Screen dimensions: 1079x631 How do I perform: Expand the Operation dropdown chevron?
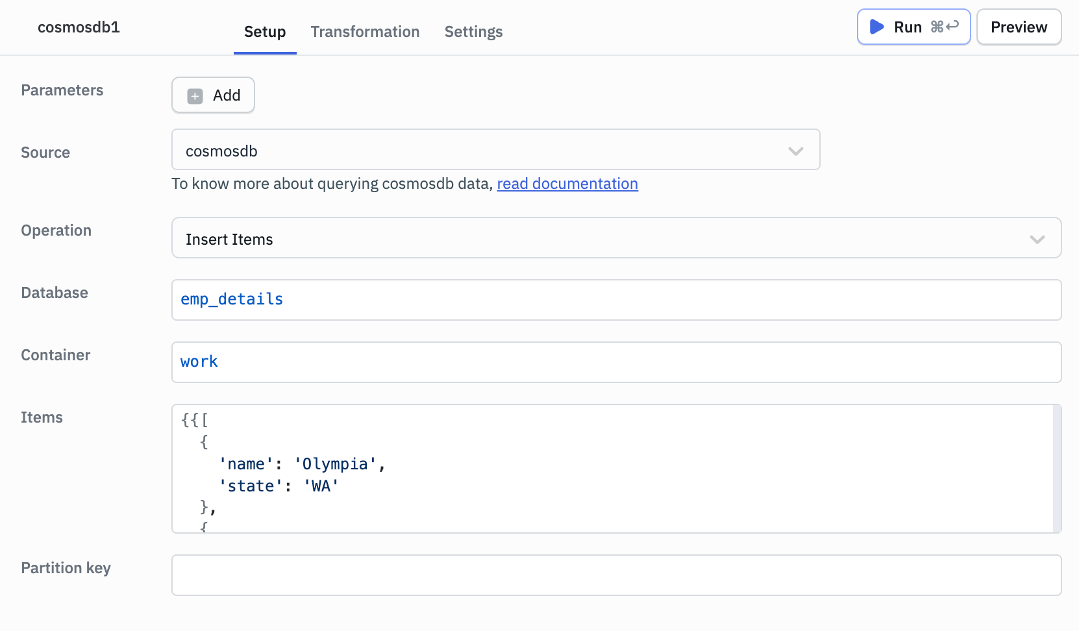[x=1037, y=240]
